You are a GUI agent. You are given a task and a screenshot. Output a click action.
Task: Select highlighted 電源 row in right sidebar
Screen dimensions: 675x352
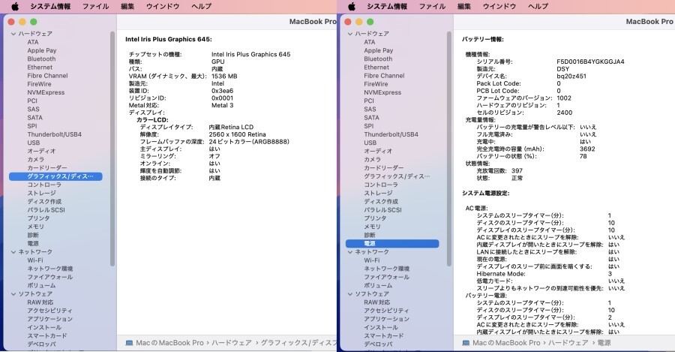[392, 243]
